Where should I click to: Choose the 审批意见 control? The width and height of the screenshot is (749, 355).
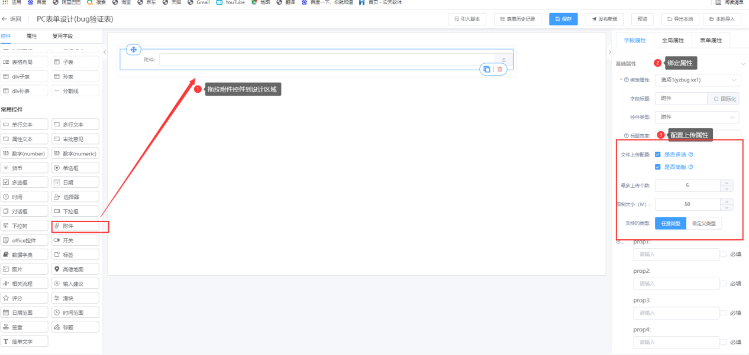point(75,139)
